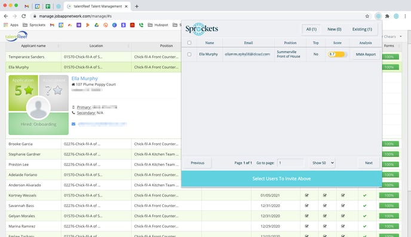The image size is (411, 237).
Task: Open a new browser tab
Action: (x=137, y=7)
